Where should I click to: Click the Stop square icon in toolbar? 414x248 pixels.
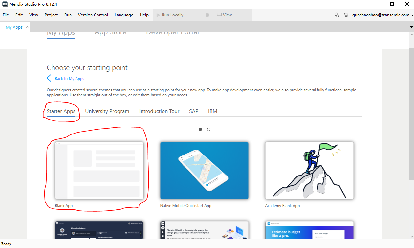(207, 15)
